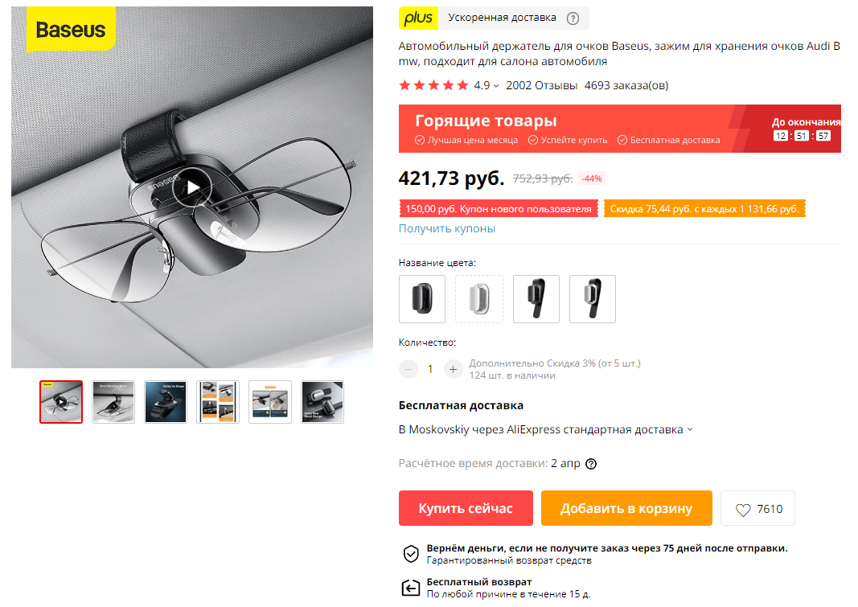Select the black clip color variant

pos(422,298)
